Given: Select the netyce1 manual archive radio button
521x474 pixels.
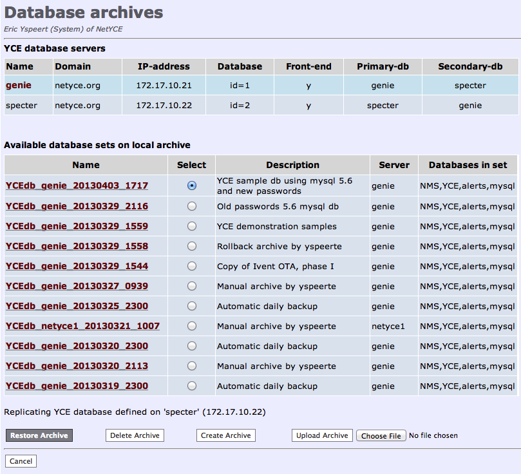Looking at the screenshot, I should (191, 325).
